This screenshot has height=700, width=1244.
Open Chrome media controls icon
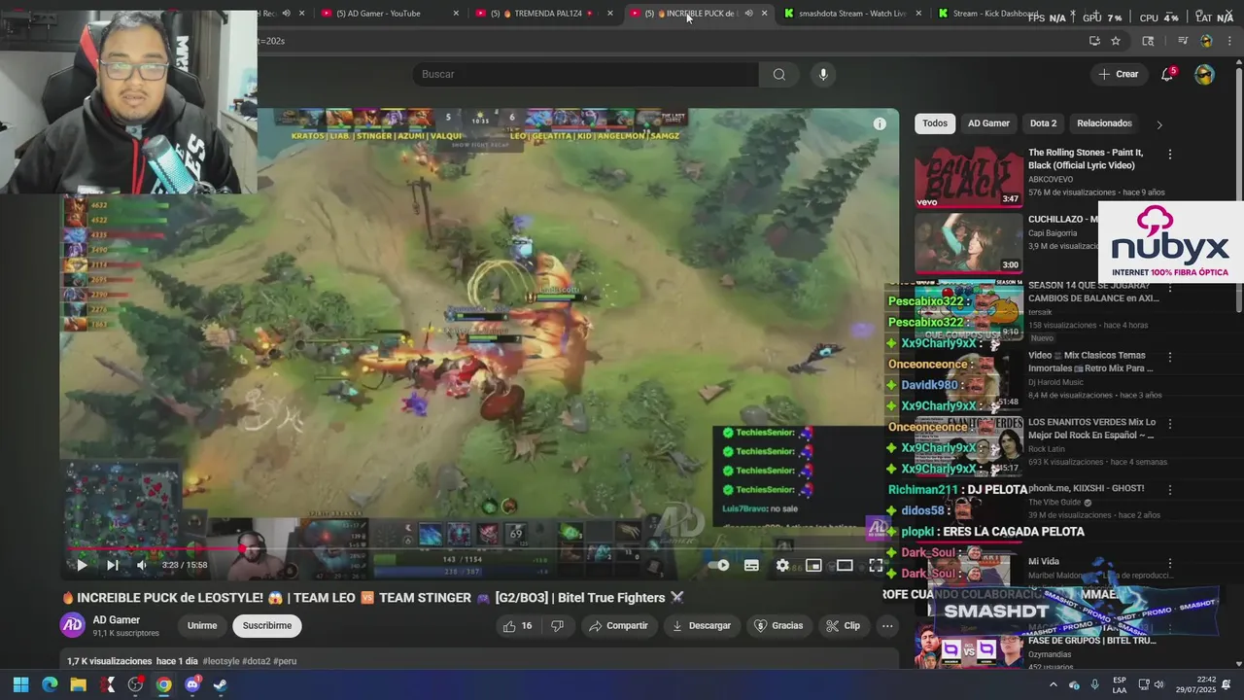coord(1183,41)
